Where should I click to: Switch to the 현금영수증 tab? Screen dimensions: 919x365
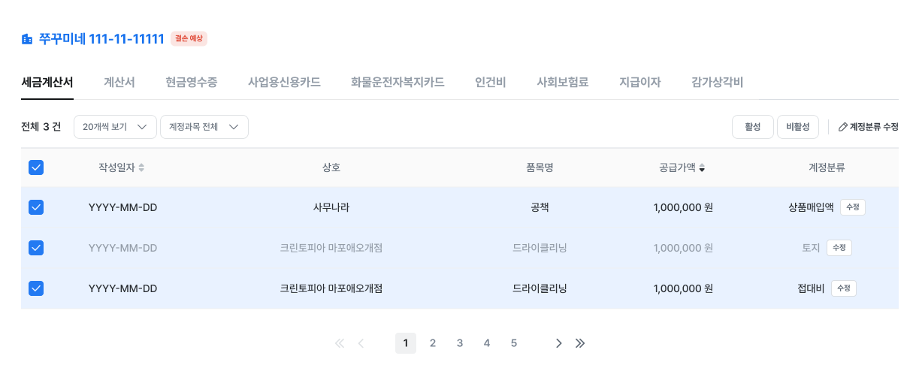(192, 82)
